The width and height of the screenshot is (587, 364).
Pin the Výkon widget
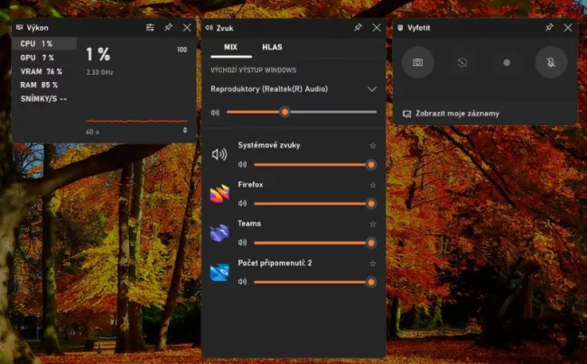[x=169, y=28]
